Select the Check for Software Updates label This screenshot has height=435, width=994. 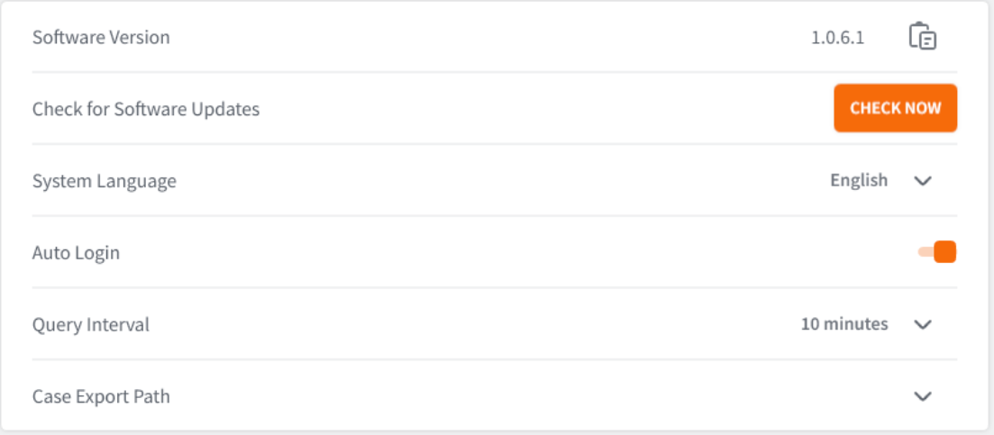point(146,110)
